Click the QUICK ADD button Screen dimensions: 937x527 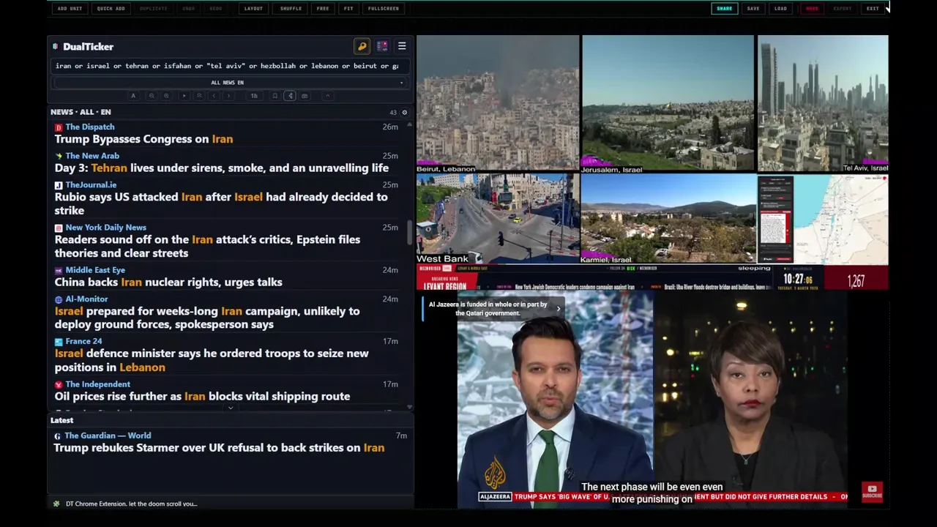click(x=111, y=9)
